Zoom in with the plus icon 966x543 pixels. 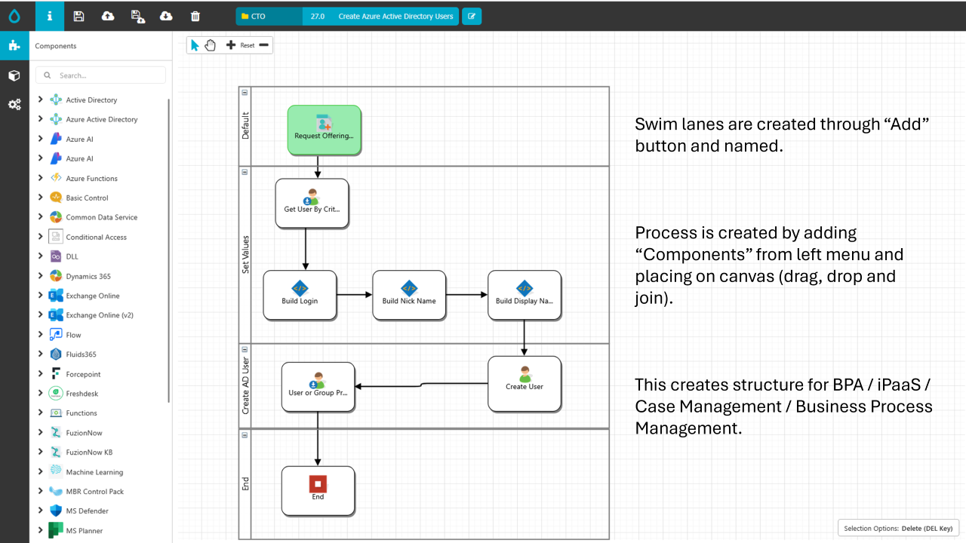(231, 45)
